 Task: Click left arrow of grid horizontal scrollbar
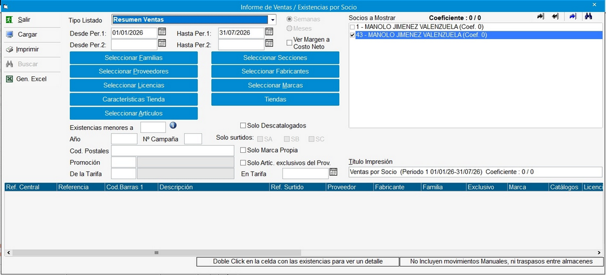(8, 253)
